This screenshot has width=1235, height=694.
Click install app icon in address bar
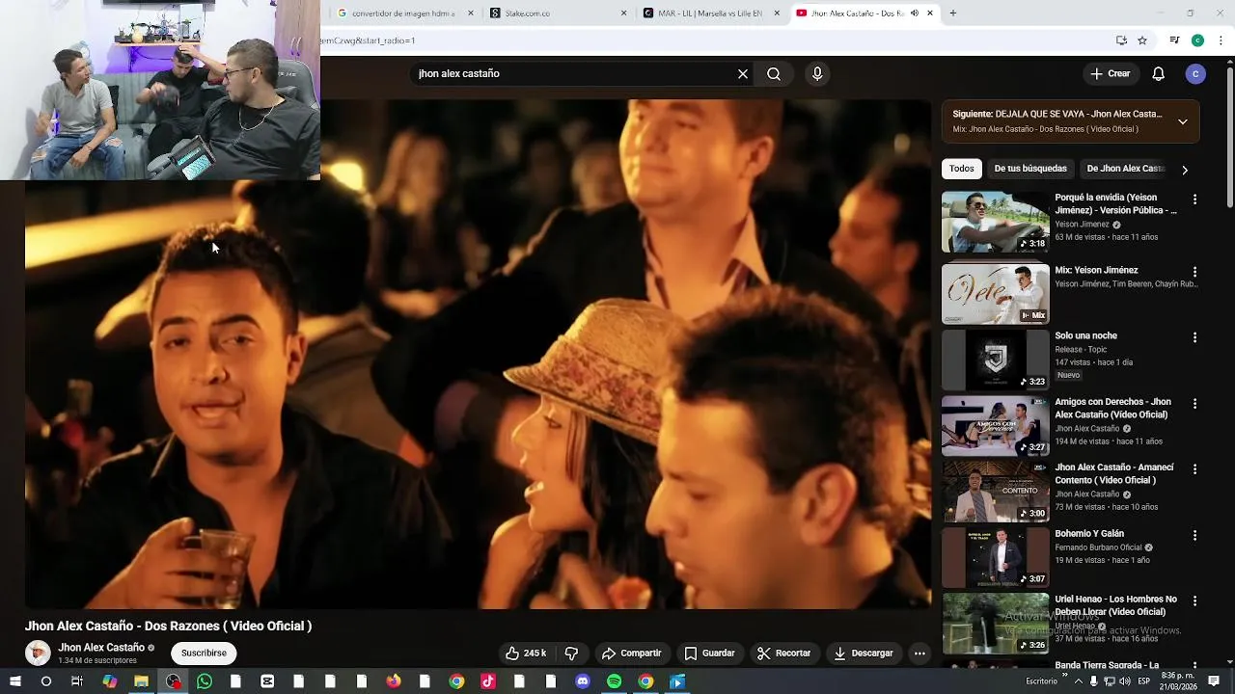1121,40
